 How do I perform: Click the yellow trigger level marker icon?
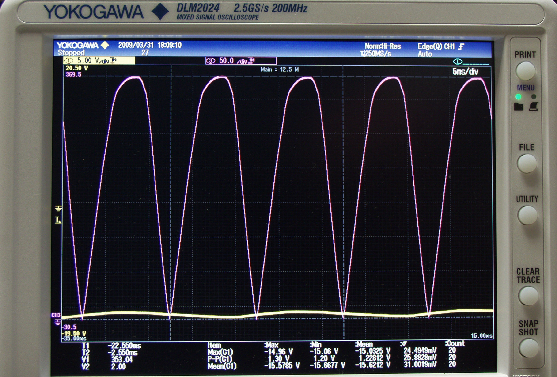[x=58, y=220]
